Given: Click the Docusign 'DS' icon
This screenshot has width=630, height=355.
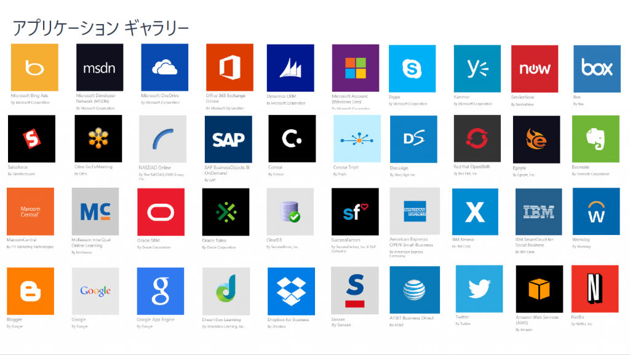Looking at the screenshot, I should coord(414,139).
